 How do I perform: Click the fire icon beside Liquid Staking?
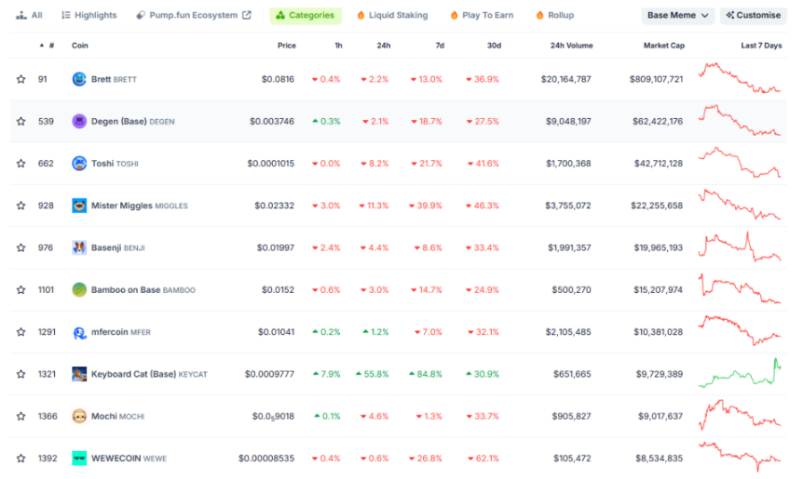point(361,15)
